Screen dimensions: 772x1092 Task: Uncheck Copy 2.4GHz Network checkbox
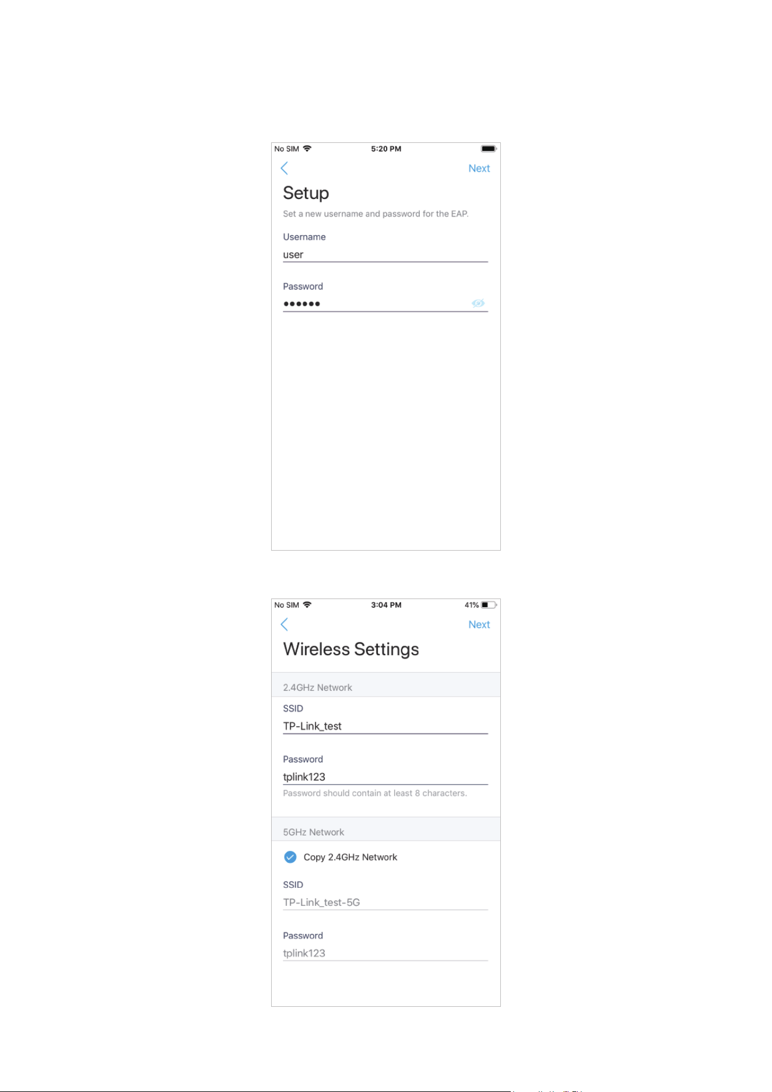pyautogui.click(x=290, y=857)
